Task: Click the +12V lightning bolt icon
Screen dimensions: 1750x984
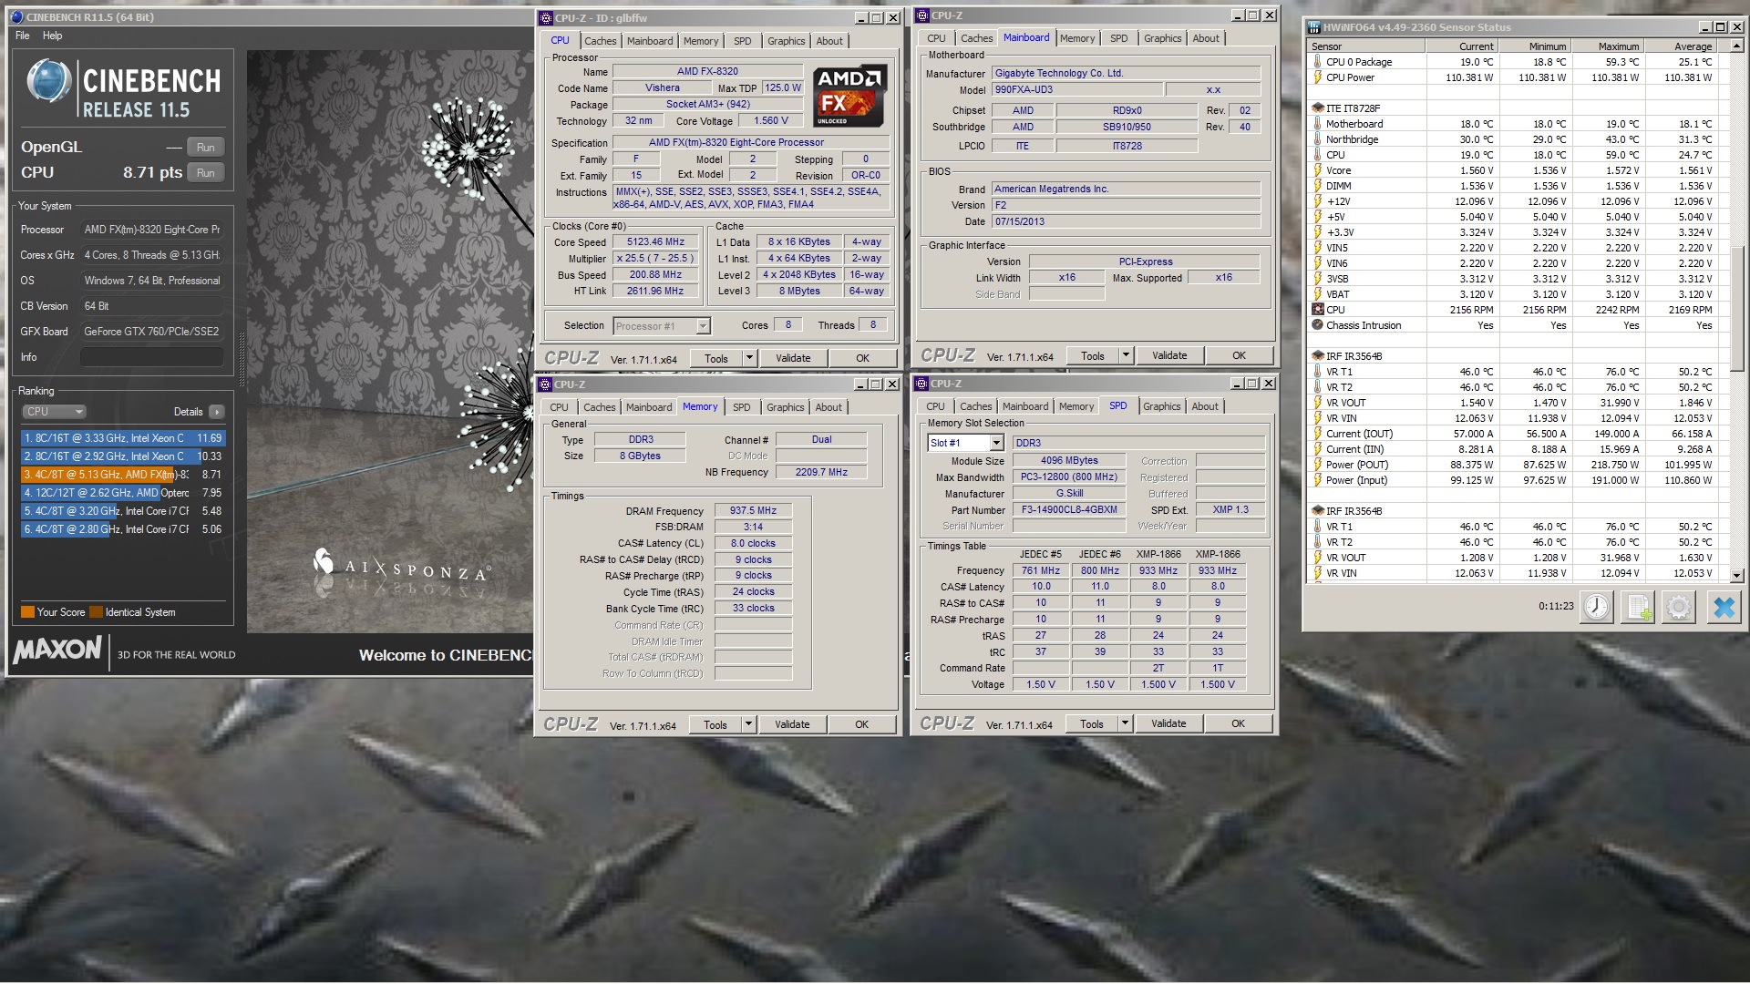Action: [1317, 201]
